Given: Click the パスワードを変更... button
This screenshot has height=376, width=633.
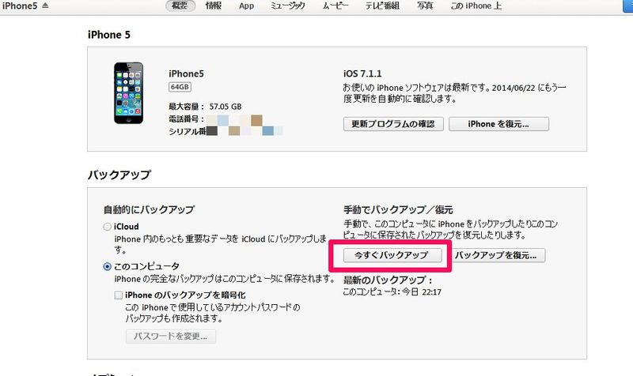Looking at the screenshot, I should 171,336.
